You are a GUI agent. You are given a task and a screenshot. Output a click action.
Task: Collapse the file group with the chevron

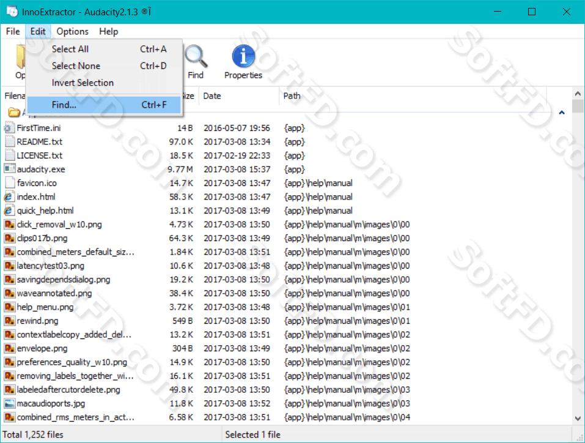click(562, 113)
